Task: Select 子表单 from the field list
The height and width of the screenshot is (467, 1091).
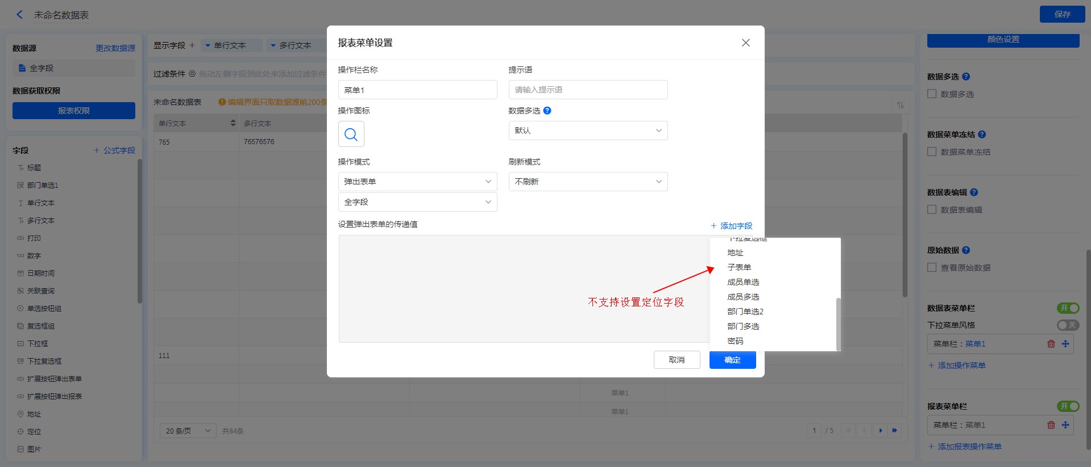Action: (739, 267)
